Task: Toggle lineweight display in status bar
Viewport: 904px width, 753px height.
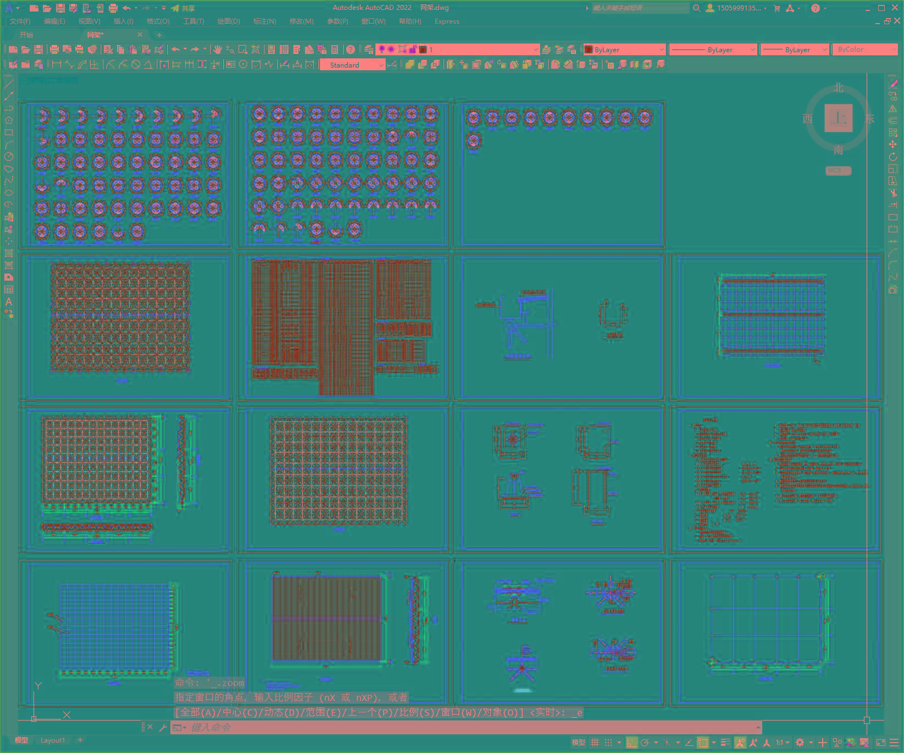Action: point(725,743)
